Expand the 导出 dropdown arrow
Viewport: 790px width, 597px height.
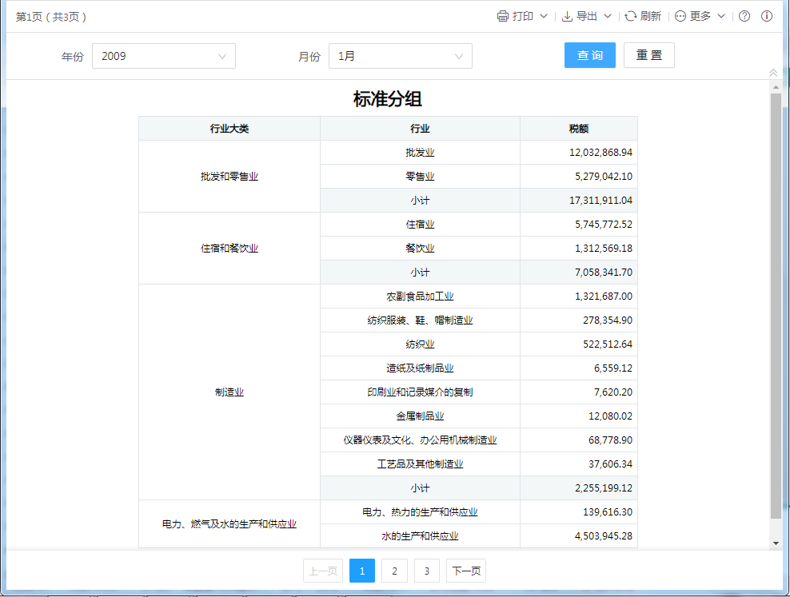click(x=608, y=16)
